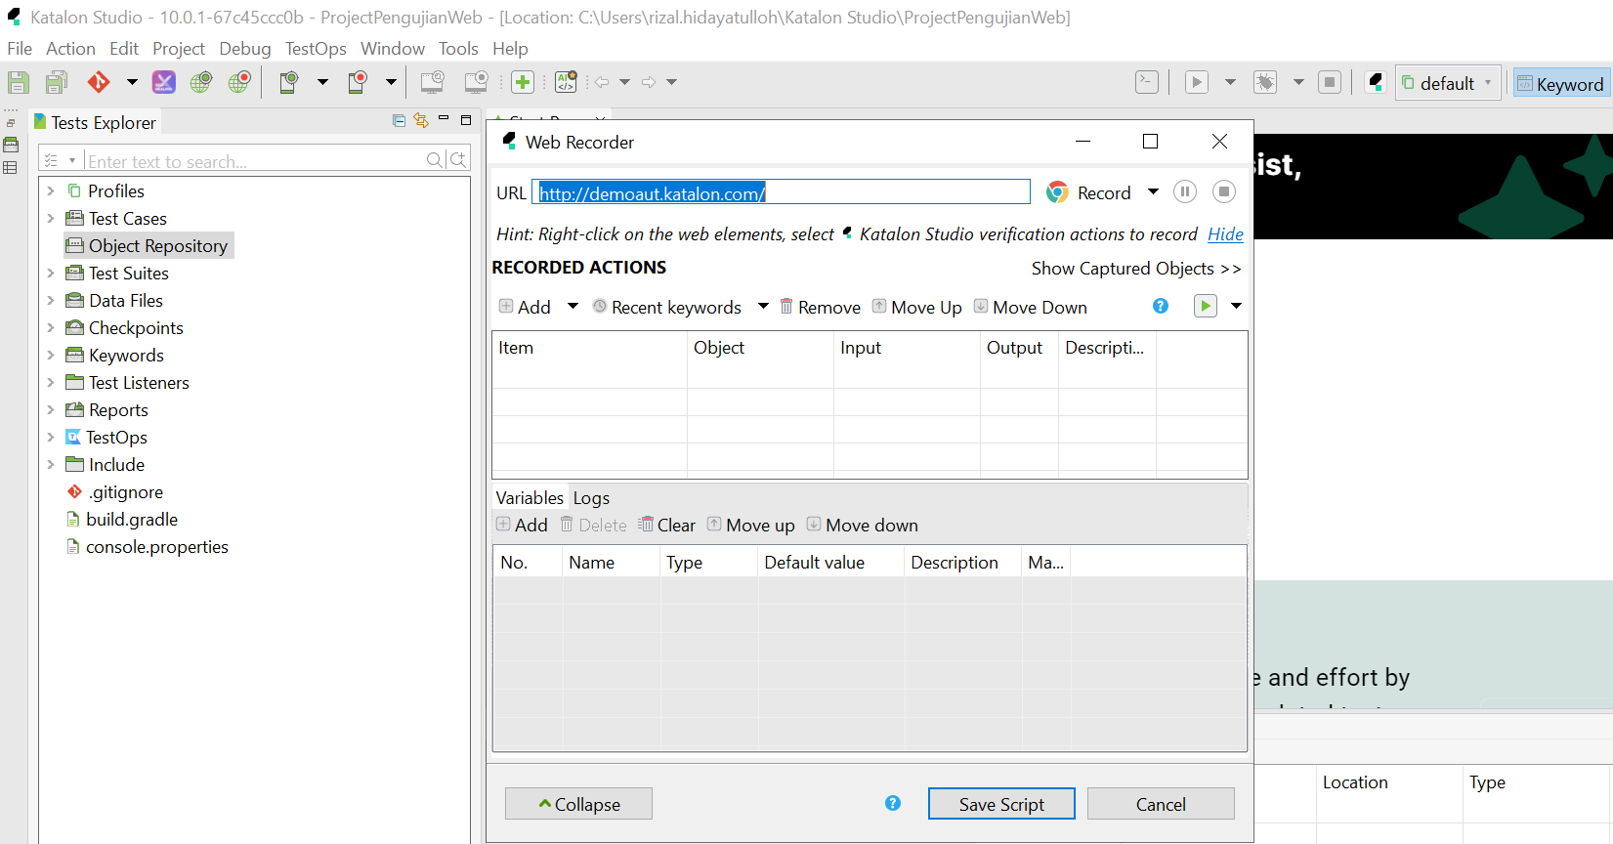Click the Record button with Chrome icon
This screenshot has width=1613, height=844.
1088,192
